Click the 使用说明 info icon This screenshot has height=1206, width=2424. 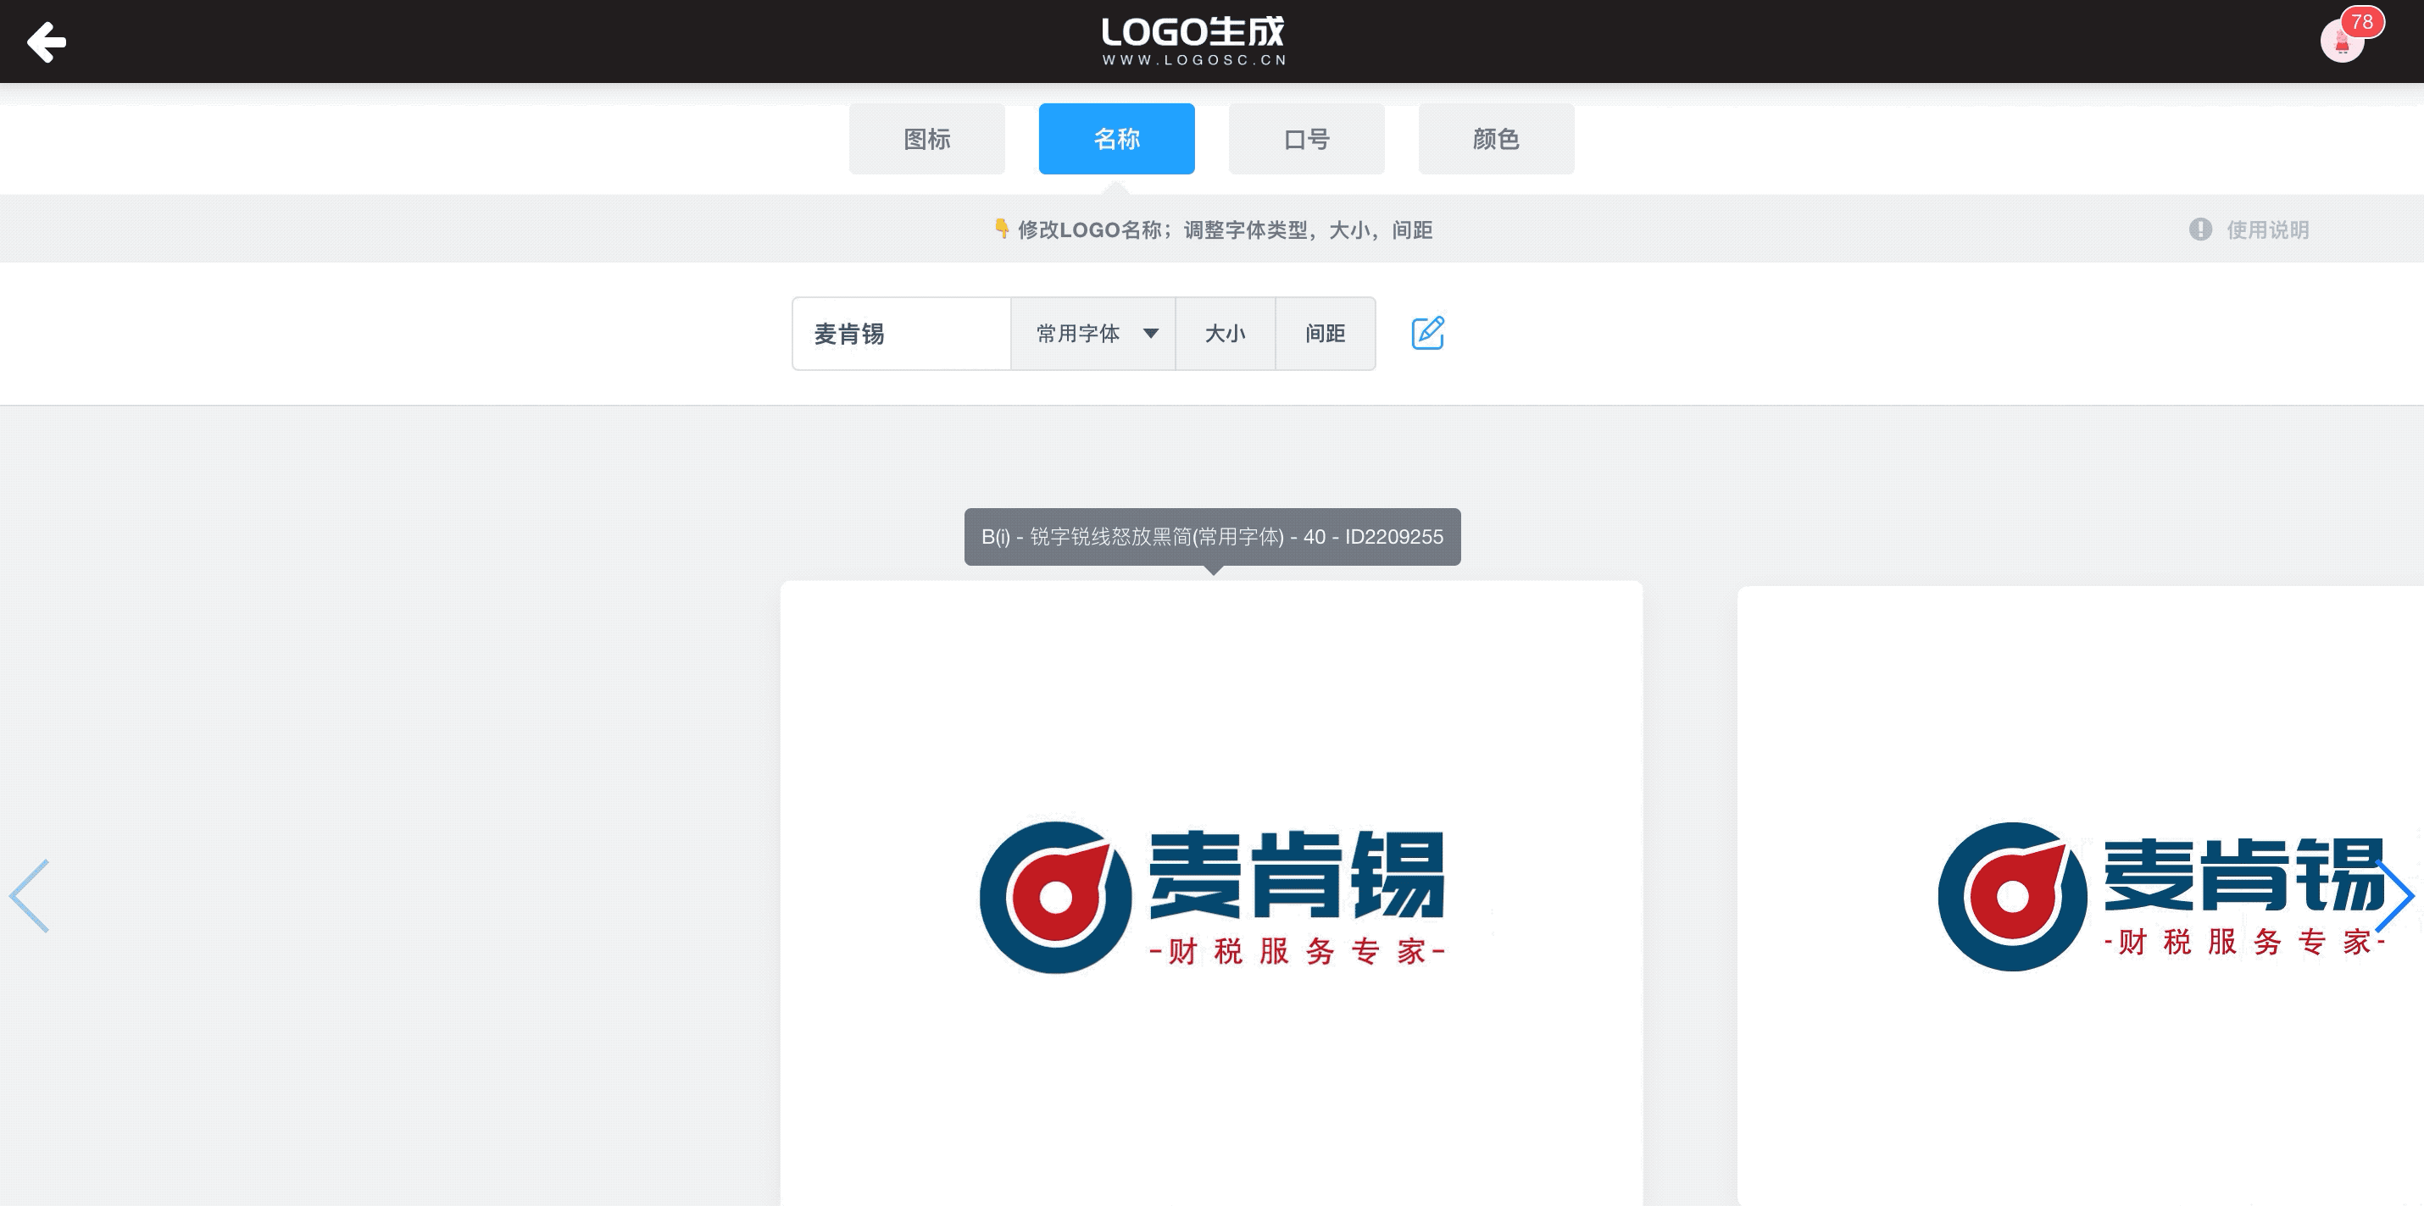[2200, 230]
